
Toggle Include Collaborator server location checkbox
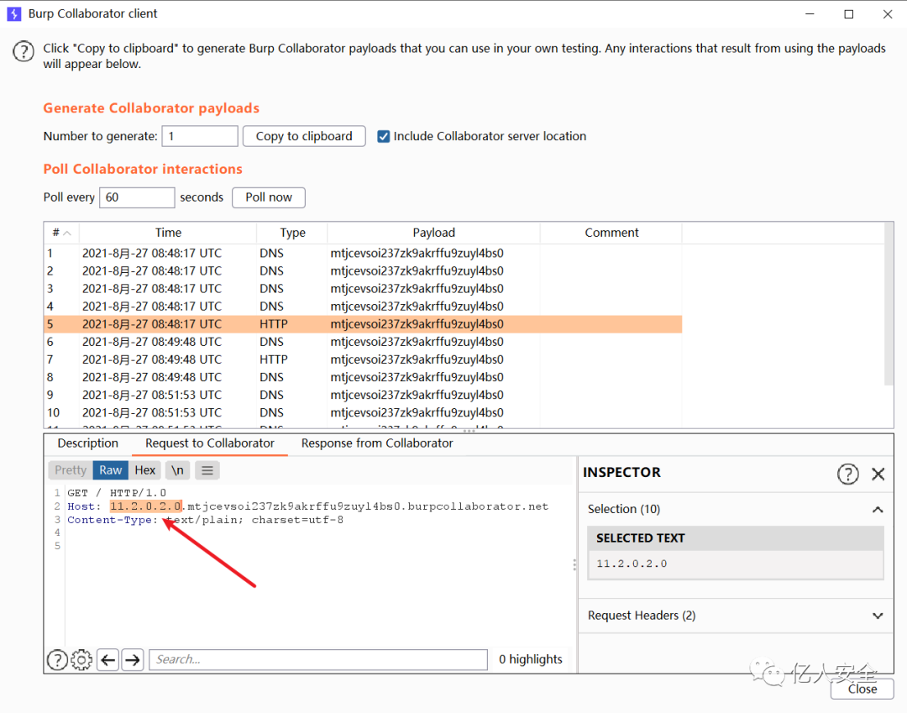pyautogui.click(x=383, y=137)
